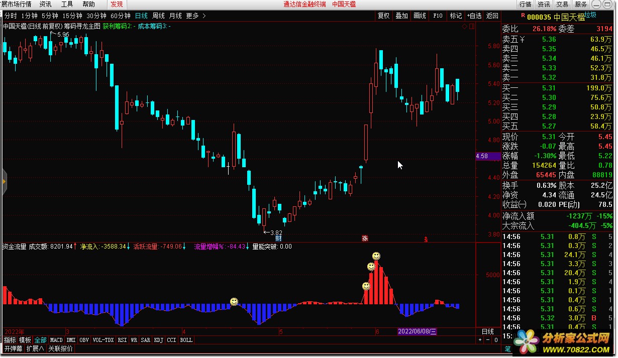Expand the 扩展∧ panel
Viewport: 618px width, 358px height.
[x=35, y=348]
